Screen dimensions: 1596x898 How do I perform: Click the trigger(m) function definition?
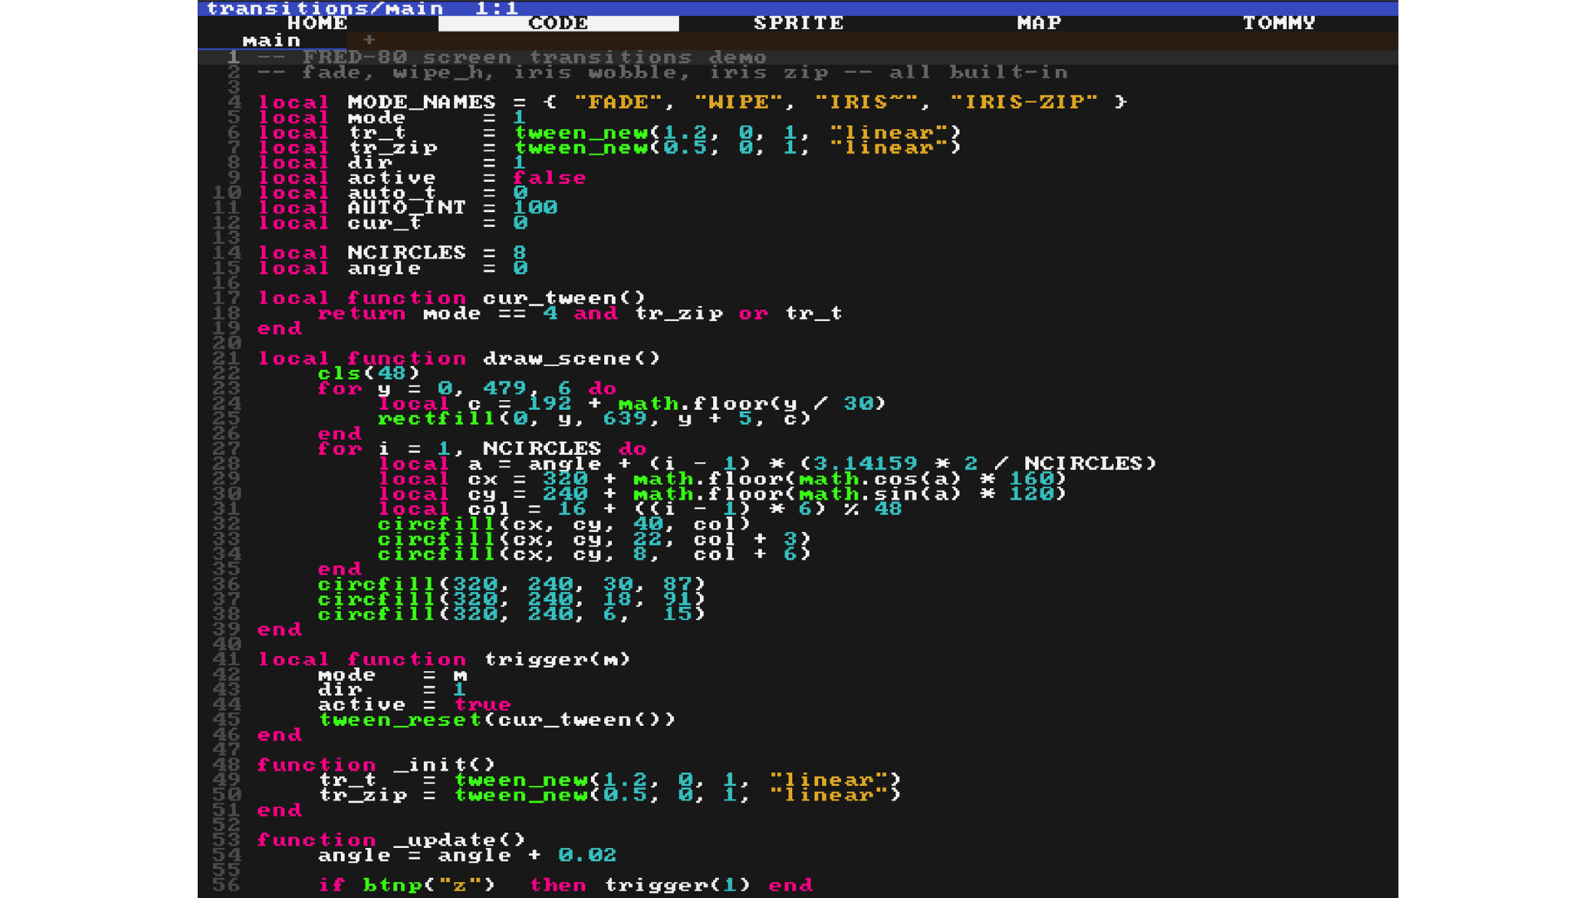point(557,659)
